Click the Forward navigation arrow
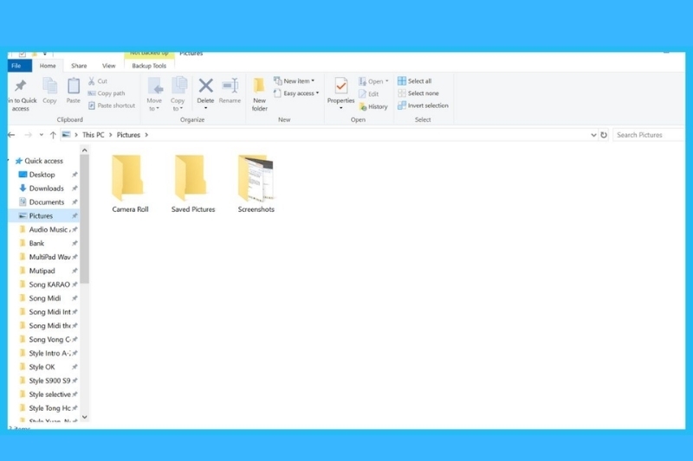Screen dimensions: 693x461 (28, 135)
